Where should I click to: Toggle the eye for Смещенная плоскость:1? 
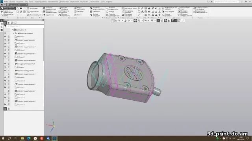click(5, 63)
